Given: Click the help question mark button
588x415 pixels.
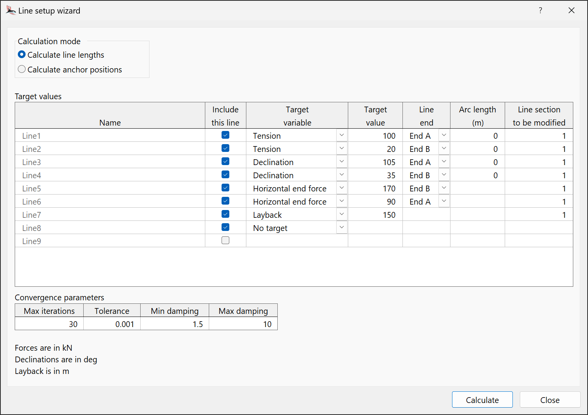Looking at the screenshot, I should (540, 10).
